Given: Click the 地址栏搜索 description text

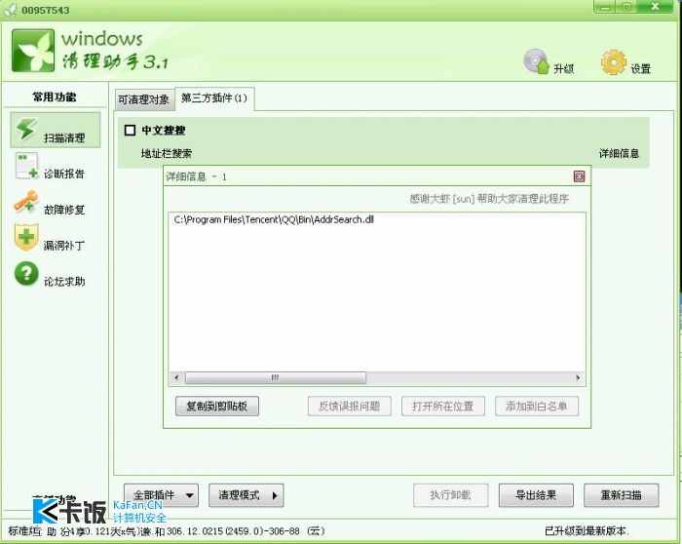Looking at the screenshot, I should (x=167, y=153).
